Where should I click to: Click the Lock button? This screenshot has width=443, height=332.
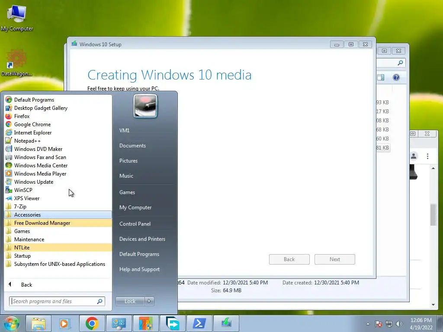[130, 301]
